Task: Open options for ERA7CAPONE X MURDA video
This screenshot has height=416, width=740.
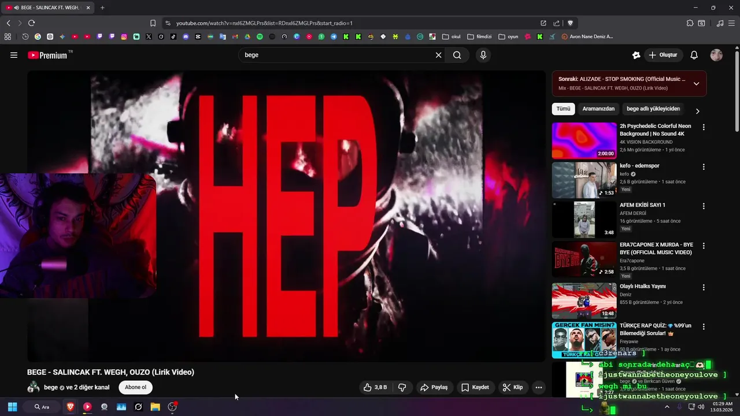Action: tap(704, 246)
